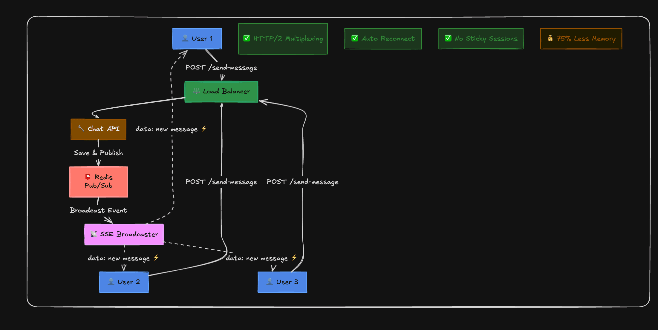The height and width of the screenshot is (330, 658).
Task: Open the Load Balancer node
Action: coord(221,91)
